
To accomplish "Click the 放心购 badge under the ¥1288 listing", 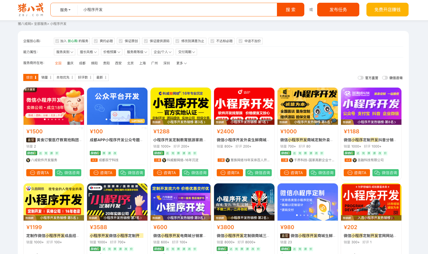I will click(x=158, y=153).
